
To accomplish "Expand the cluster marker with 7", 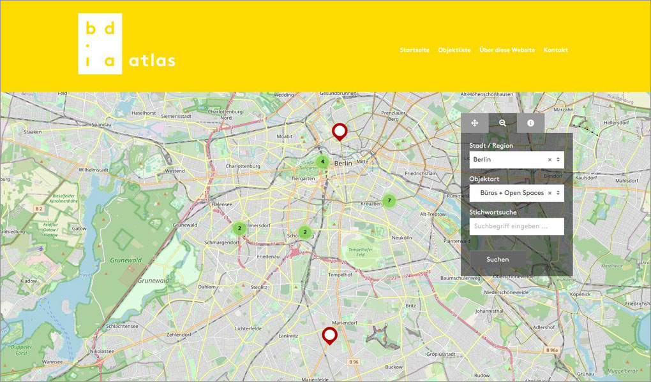I will 389,201.
